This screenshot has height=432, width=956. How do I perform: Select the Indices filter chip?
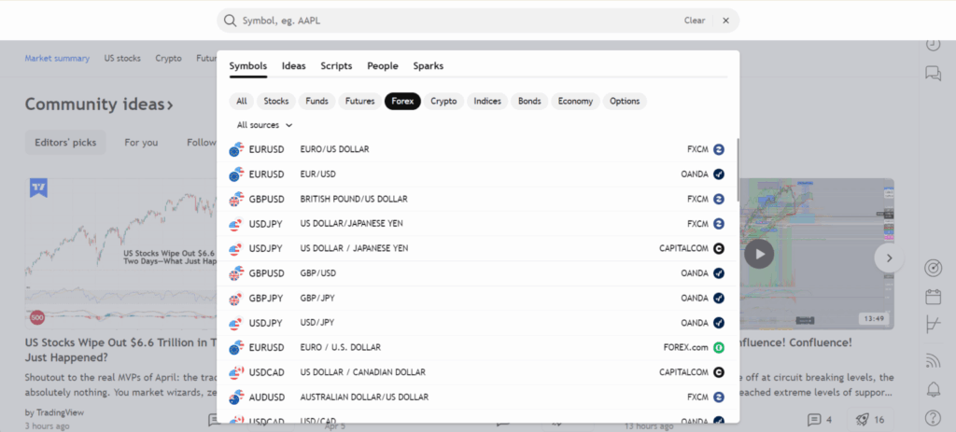(486, 101)
